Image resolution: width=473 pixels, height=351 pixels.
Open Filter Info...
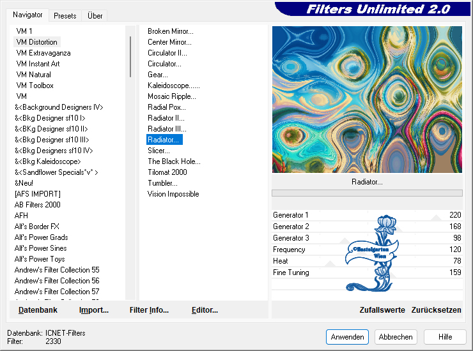(x=149, y=310)
